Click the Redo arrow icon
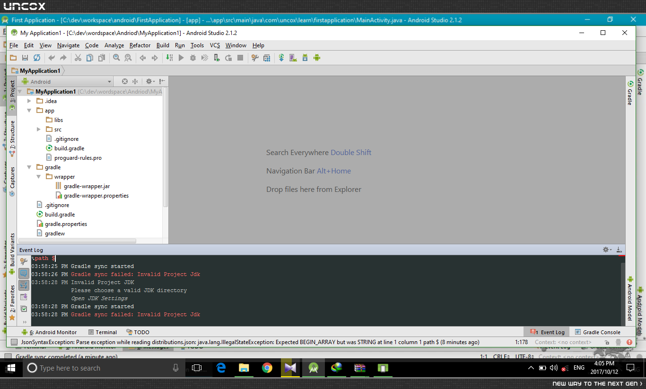The image size is (646, 389). click(63, 58)
